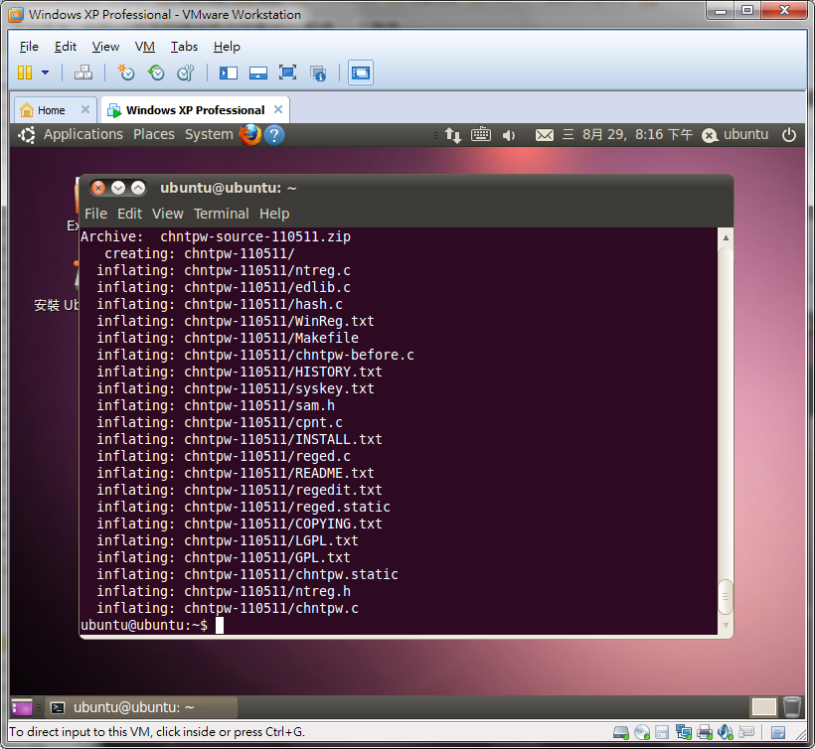This screenshot has height=749, width=815.
Task: Click the CD/DVD device status icon
Action: click(642, 732)
